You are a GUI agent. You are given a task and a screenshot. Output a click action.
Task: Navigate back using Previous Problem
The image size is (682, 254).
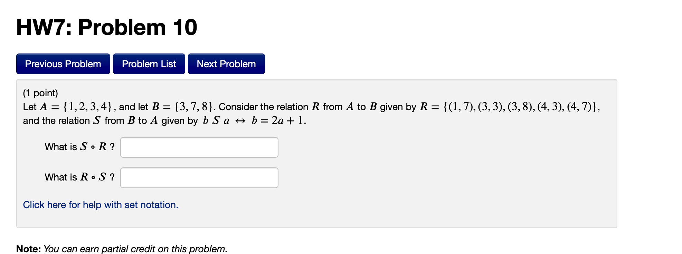click(x=63, y=64)
